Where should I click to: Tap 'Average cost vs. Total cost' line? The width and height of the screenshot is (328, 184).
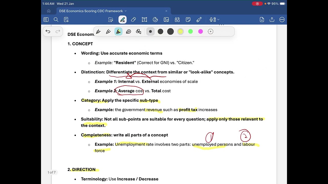point(144,91)
